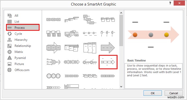Select the Chevron Accent Process layout
This screenshot has height=100, width=187.
[90, 76]
